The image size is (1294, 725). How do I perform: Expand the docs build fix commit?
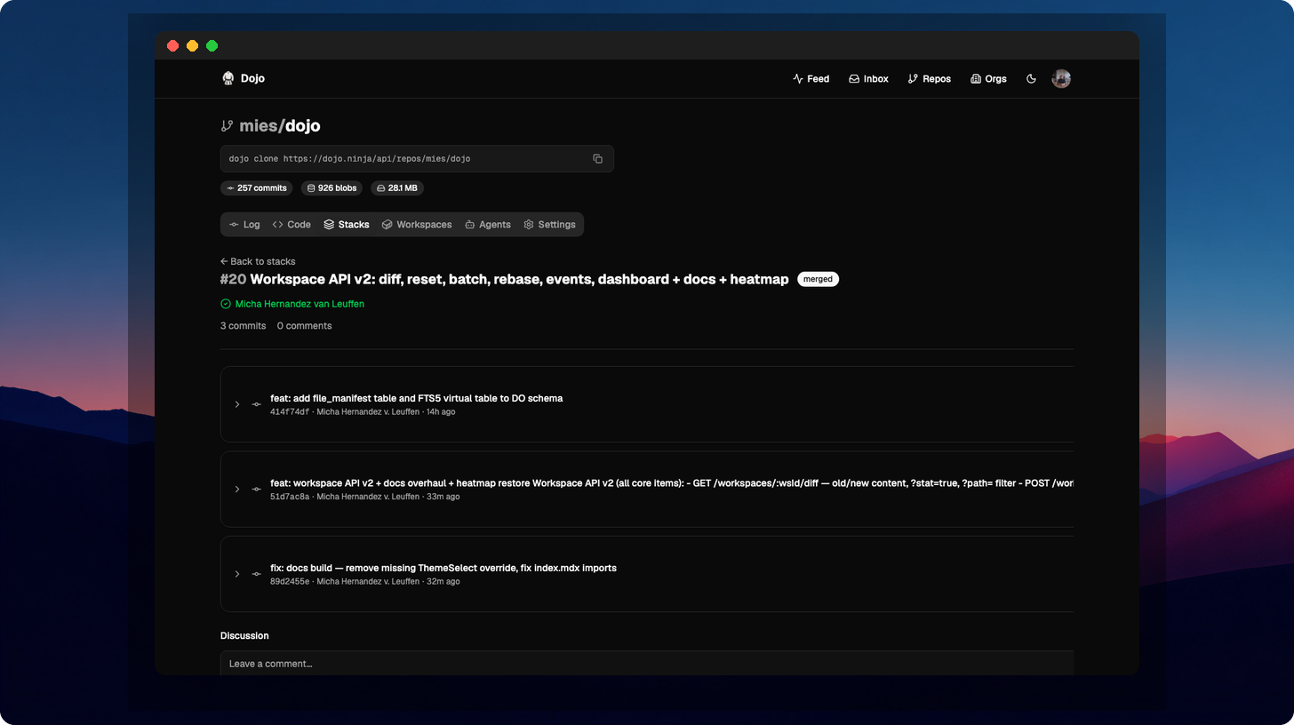(236, 574)
